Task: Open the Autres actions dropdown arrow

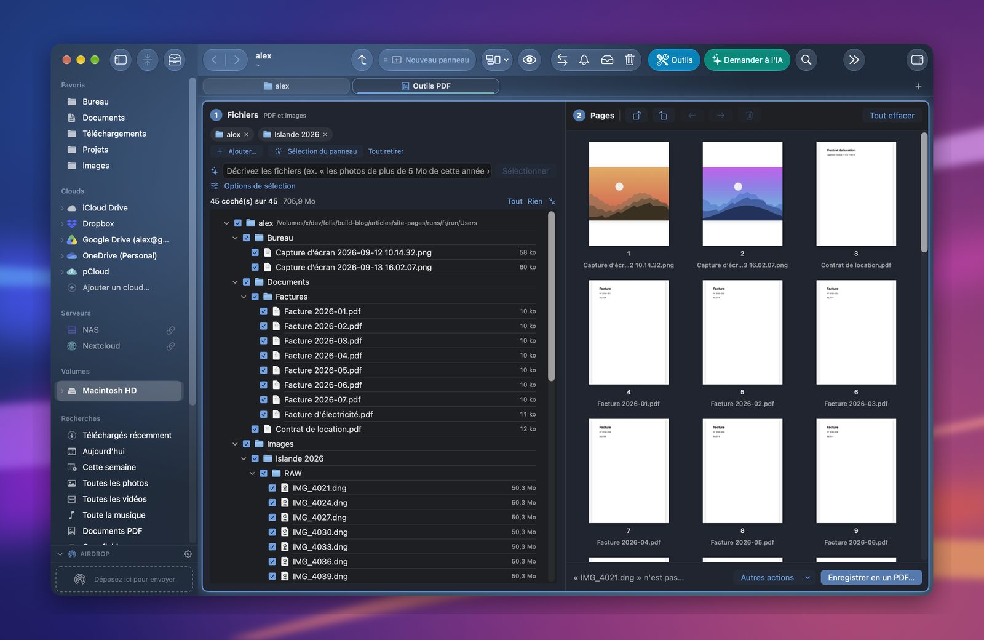Action: coord(807,578)
